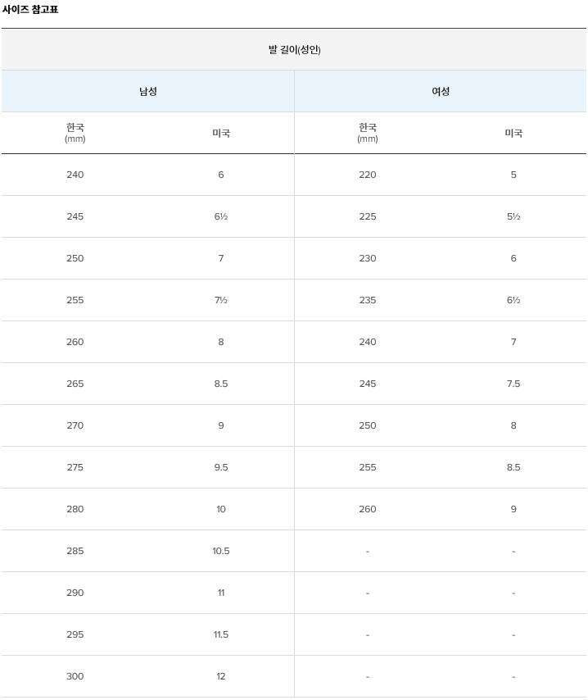Select men's Korean size 270 cell

pos(75,425)
